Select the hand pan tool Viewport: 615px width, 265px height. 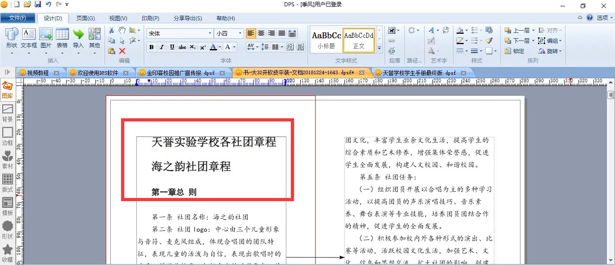(x=122, y=30)
